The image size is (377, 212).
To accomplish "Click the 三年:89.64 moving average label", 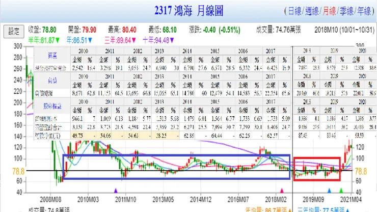I will (x=120, y=40).
